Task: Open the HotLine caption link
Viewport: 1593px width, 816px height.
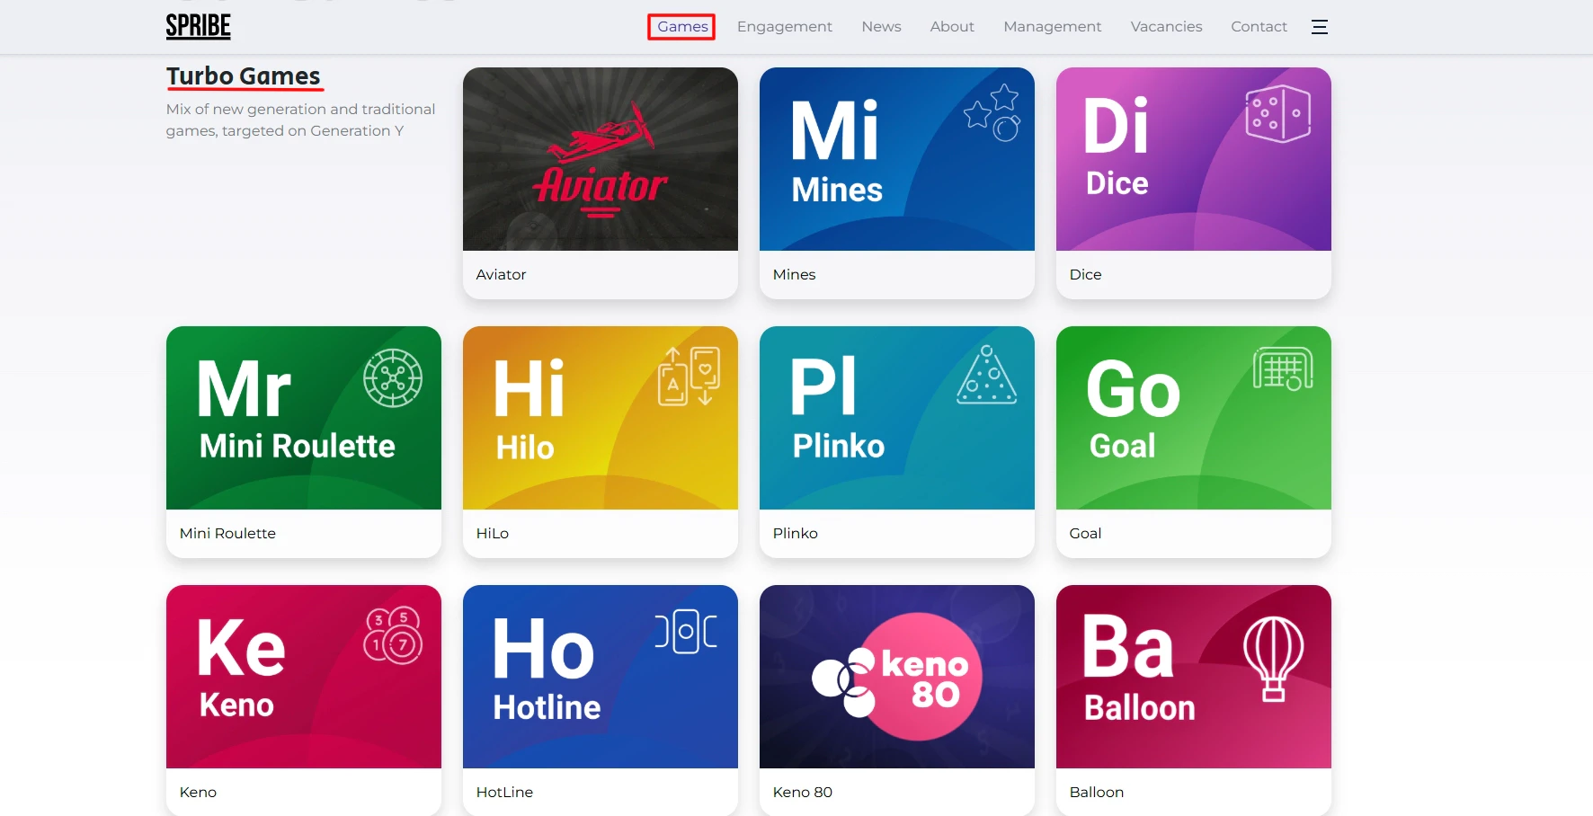Action: tap(504, 793)
